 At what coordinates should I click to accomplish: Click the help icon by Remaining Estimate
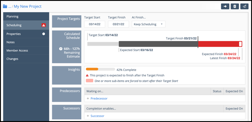(x=61, y=49)
